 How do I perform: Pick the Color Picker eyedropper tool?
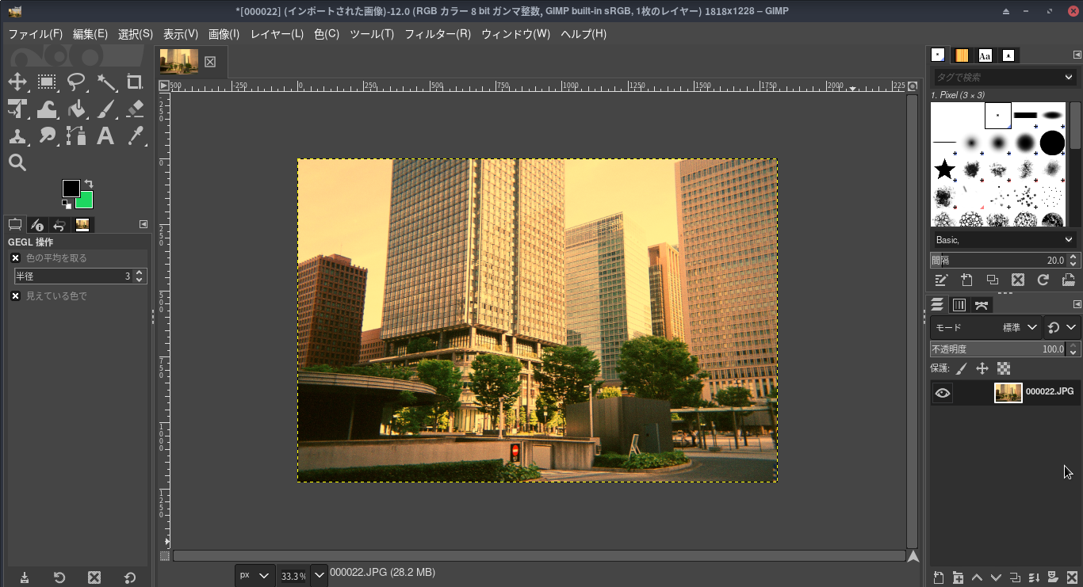click(x=135, y=135)
